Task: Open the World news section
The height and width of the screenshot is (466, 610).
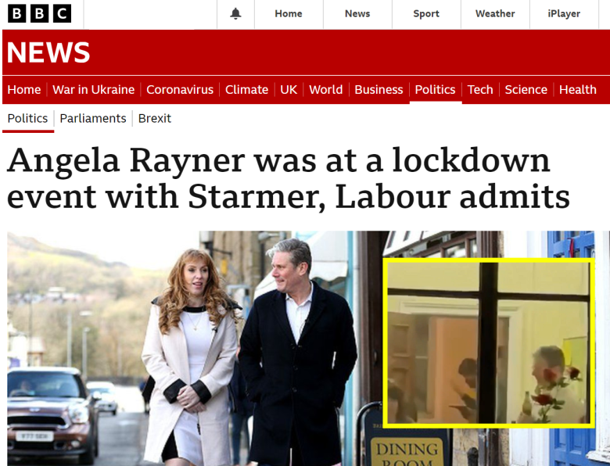Action: pos(325,90)
